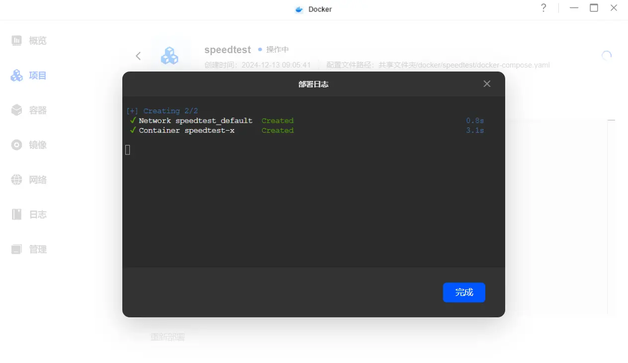Open the 管理 management sidebar icon
This screenshot has width=628, height=363.
(x=17, y=249)
